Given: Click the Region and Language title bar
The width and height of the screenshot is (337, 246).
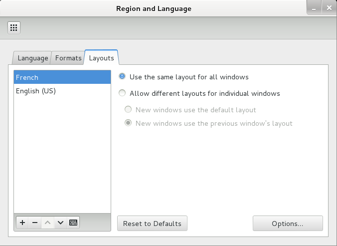Looking at the screenshot, I should pos(154,8).
